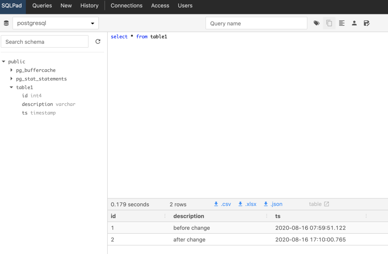
Task: Open the column options menu on ts column
Action: 366,216
